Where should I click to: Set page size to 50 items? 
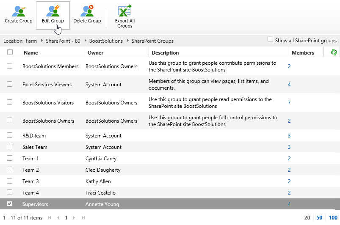point(319,218)
